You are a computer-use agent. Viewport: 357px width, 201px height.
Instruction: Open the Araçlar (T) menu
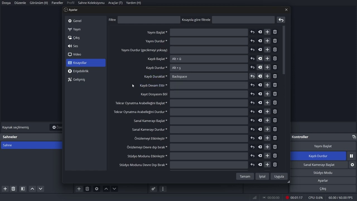(x=115, y=3)
